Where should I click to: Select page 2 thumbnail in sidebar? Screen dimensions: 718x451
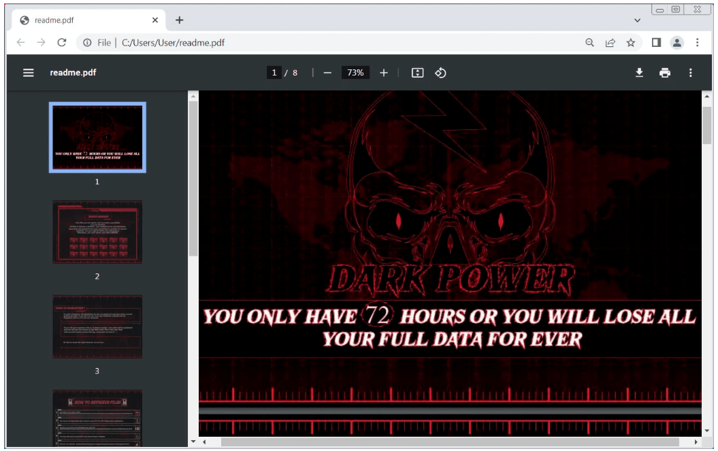pyautogui.click(x=97, y=232)
